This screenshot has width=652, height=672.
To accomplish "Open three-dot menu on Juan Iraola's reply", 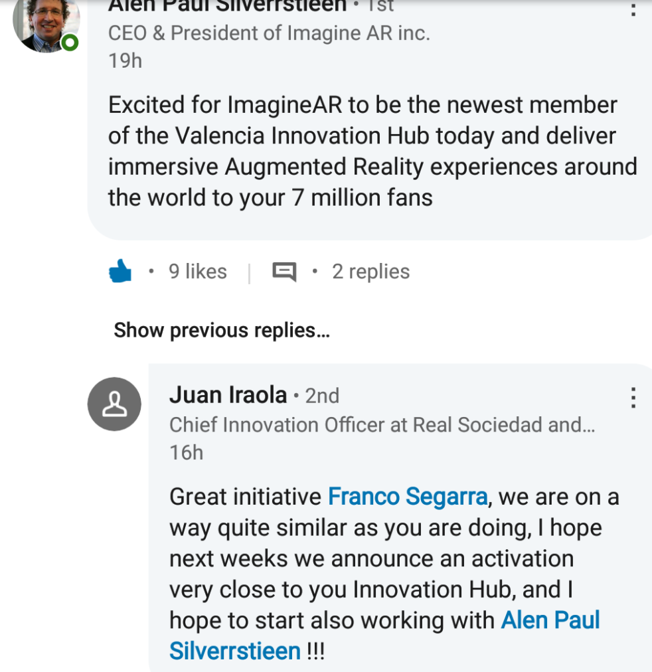I will click(x=633, y=397).
